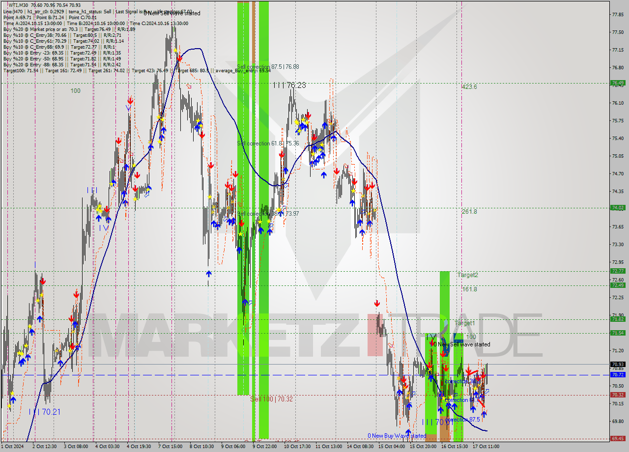This screenshot has height=452, width=629.
Task: Select the Sell 100 | 70.32 label
Action: tap(271, 399)
